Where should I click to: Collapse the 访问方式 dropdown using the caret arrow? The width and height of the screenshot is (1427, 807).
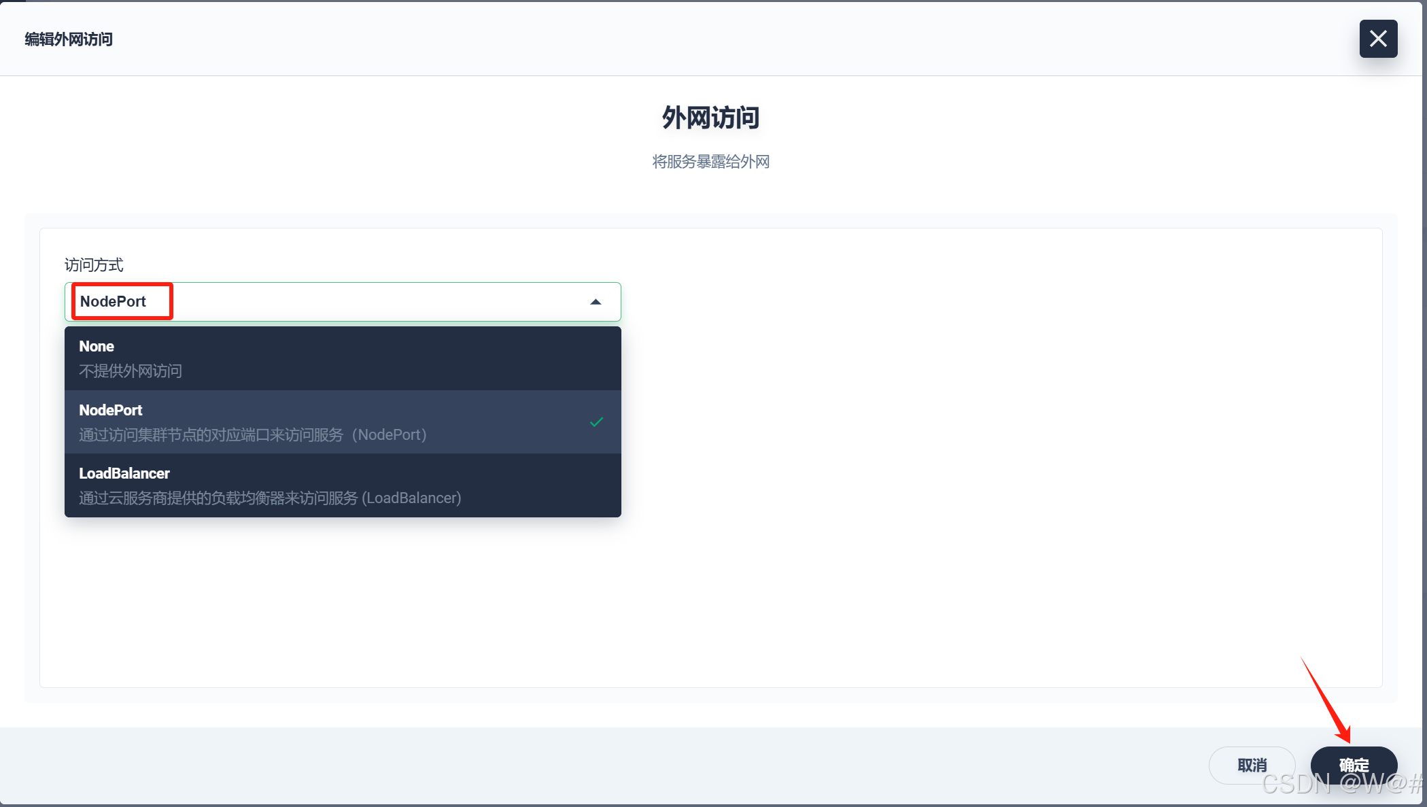(596, 302)
